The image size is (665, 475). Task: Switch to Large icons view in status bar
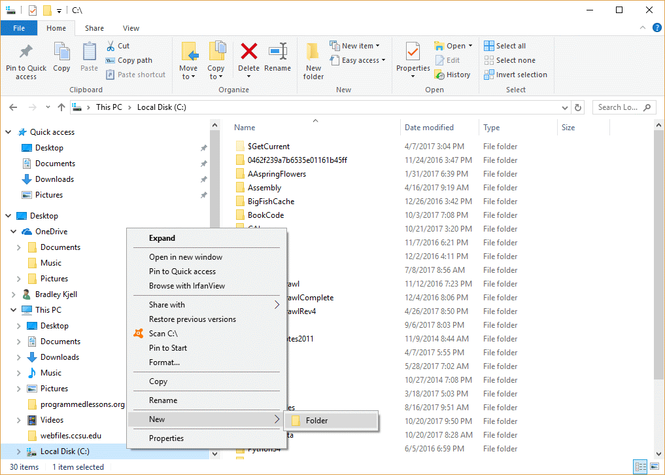655,467
